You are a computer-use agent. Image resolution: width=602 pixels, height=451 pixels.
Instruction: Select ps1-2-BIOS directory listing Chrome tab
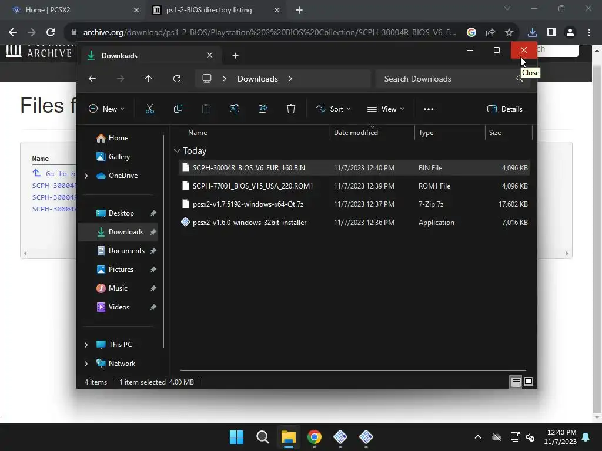(x=209, y=10)
